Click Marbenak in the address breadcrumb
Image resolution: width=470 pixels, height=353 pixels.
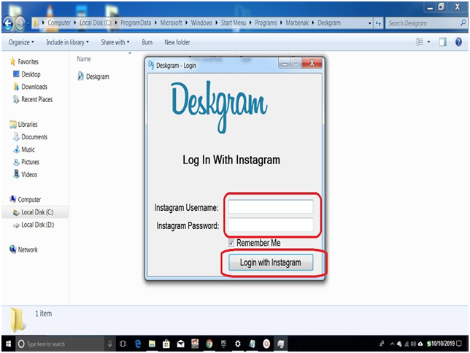[x=297, y=23]
